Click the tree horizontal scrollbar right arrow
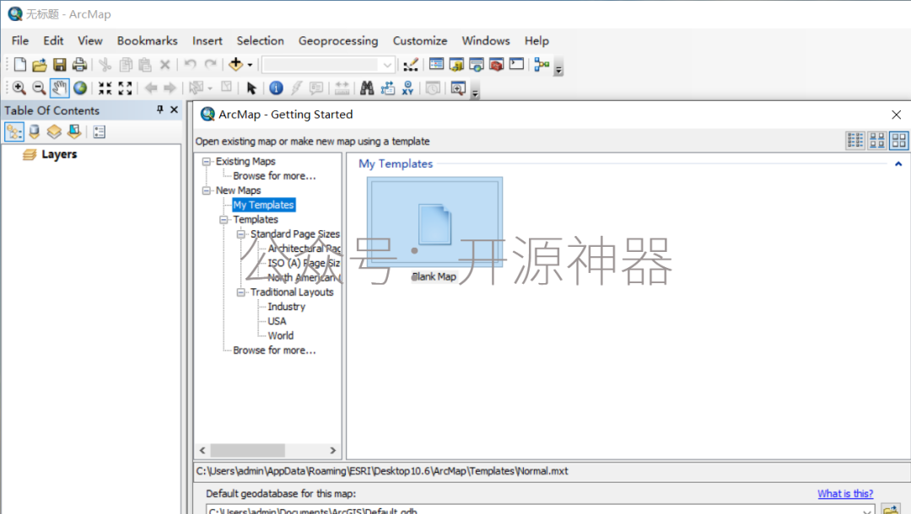 click(333, 450)
